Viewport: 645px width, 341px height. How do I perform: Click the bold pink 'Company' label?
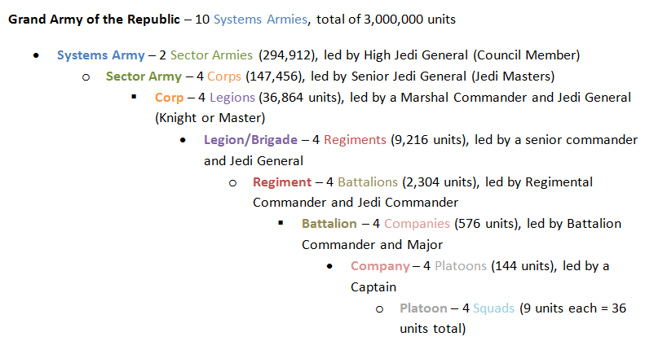tap(380, 266)
